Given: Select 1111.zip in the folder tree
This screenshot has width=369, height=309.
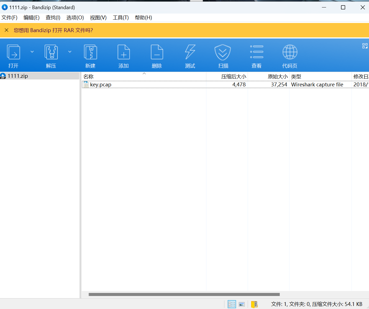Looking at the screenshot, I should tap(18, 76).
